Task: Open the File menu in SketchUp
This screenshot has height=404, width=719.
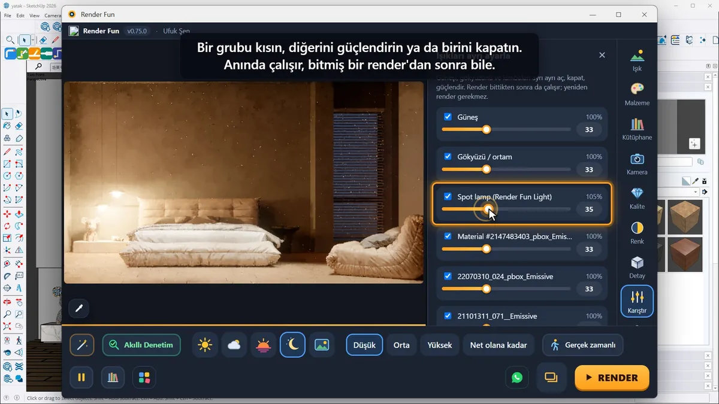Action: [x=8, y=16]
